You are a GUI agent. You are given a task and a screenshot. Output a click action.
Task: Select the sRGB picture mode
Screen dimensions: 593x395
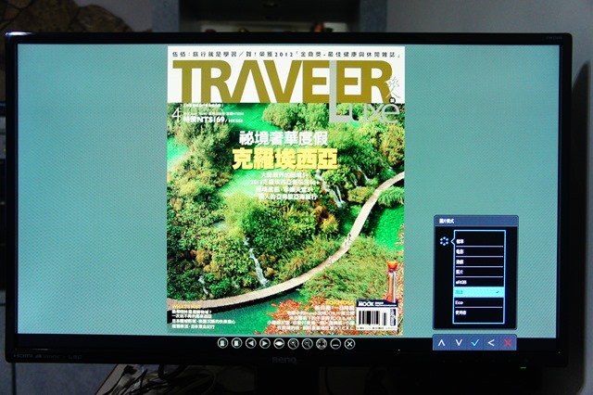[x=479, y=282]
